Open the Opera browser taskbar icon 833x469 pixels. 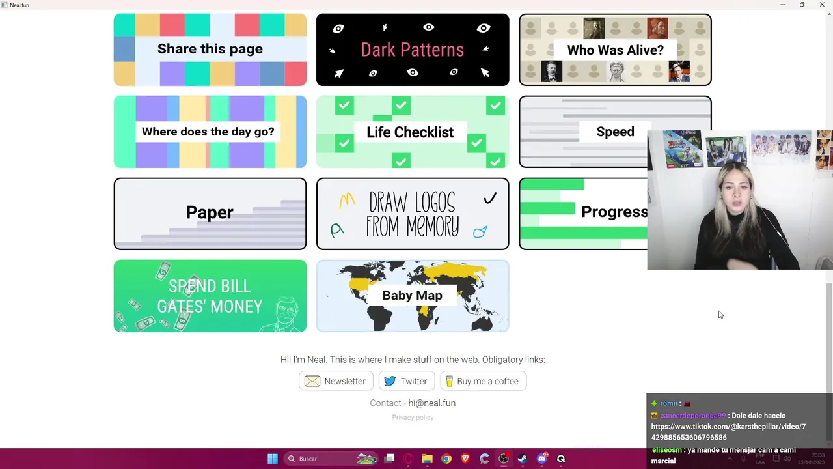pos(408,459)
